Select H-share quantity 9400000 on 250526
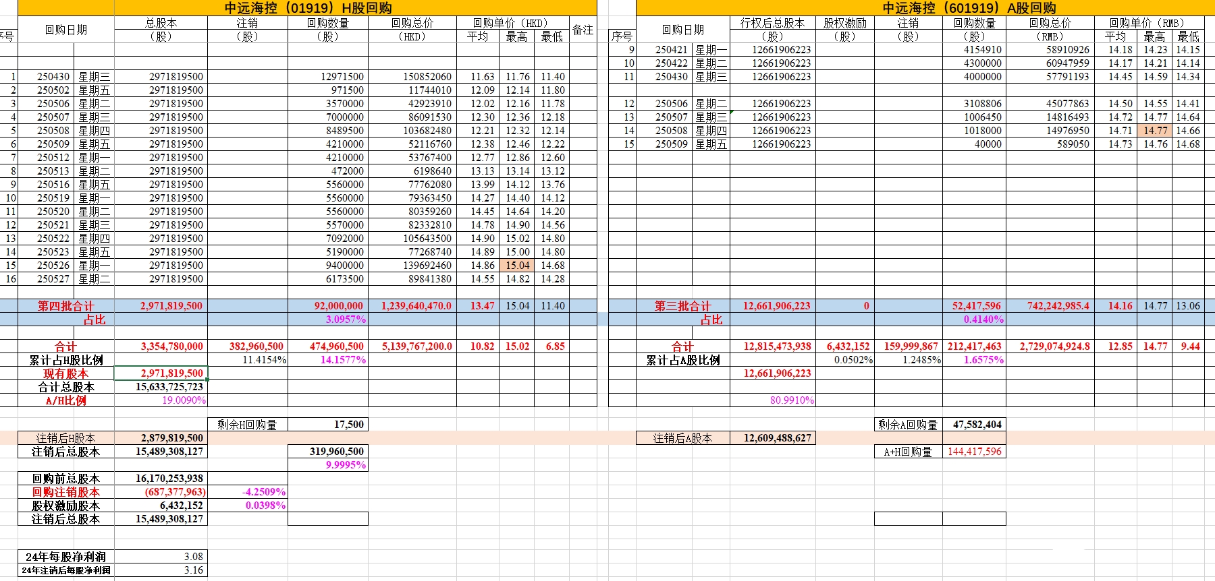The width and height of the screenshot is (1215, 581). pos(328,266)
